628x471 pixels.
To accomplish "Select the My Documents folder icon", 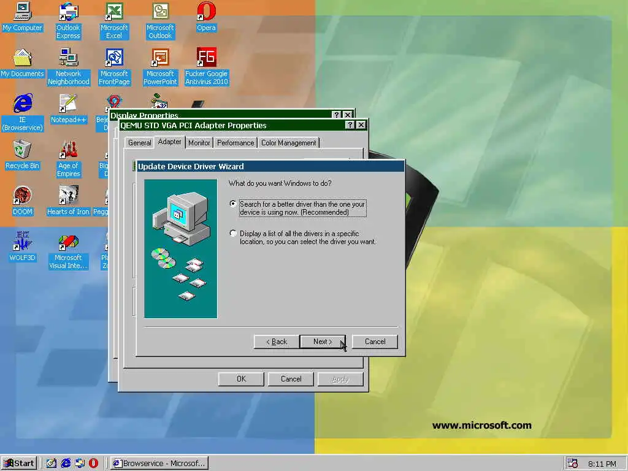I will click(x=22, y=63).
